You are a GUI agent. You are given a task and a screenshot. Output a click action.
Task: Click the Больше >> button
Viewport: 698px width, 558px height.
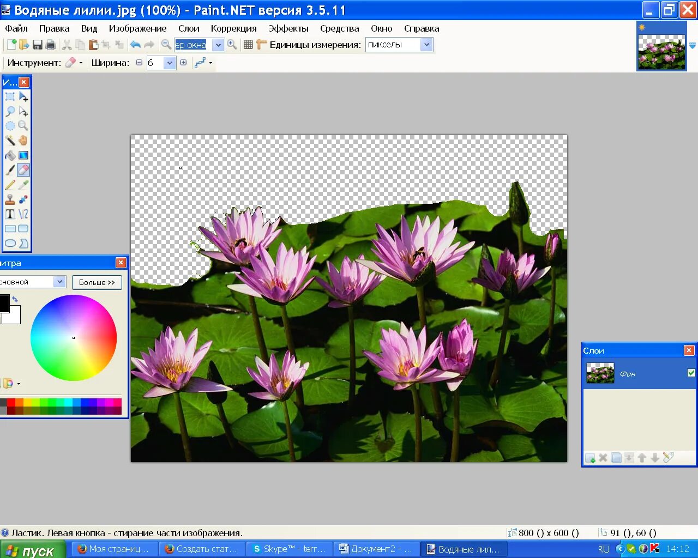[97, 282]
